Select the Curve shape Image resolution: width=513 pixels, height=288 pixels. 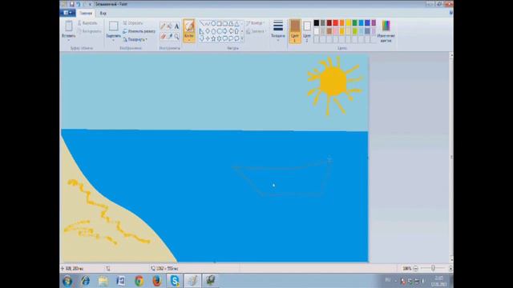point(208,23)
